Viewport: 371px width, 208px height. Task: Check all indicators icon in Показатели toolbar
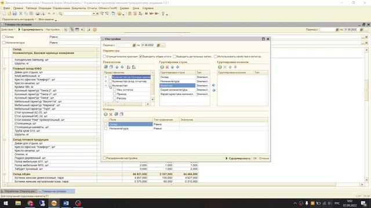point(106,67)
